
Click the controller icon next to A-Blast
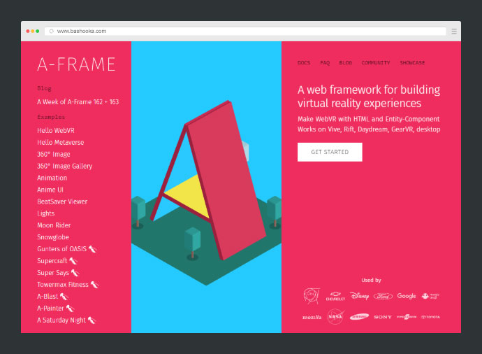(64, 297)
